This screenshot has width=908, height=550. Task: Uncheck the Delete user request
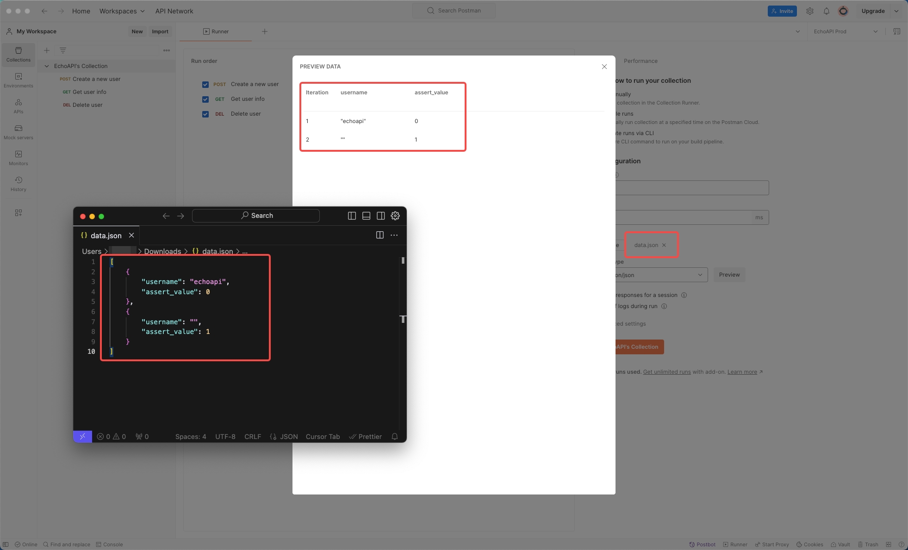coord(205,114)
